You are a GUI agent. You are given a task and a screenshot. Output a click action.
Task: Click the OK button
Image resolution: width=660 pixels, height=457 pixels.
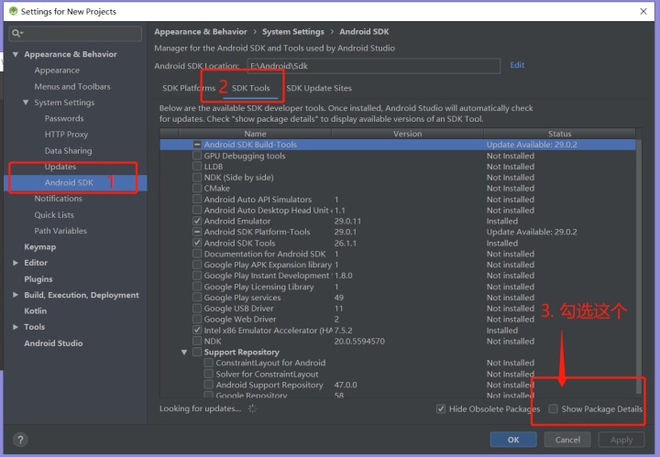coord(513,440)
